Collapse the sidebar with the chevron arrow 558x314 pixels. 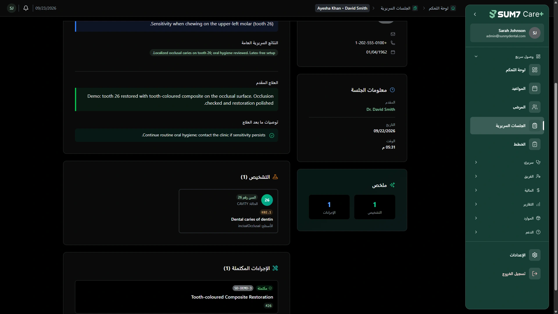click(475, 14)
